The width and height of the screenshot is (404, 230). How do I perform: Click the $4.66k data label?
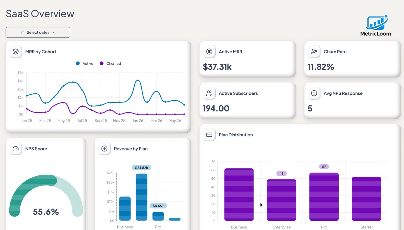(158, 206)
